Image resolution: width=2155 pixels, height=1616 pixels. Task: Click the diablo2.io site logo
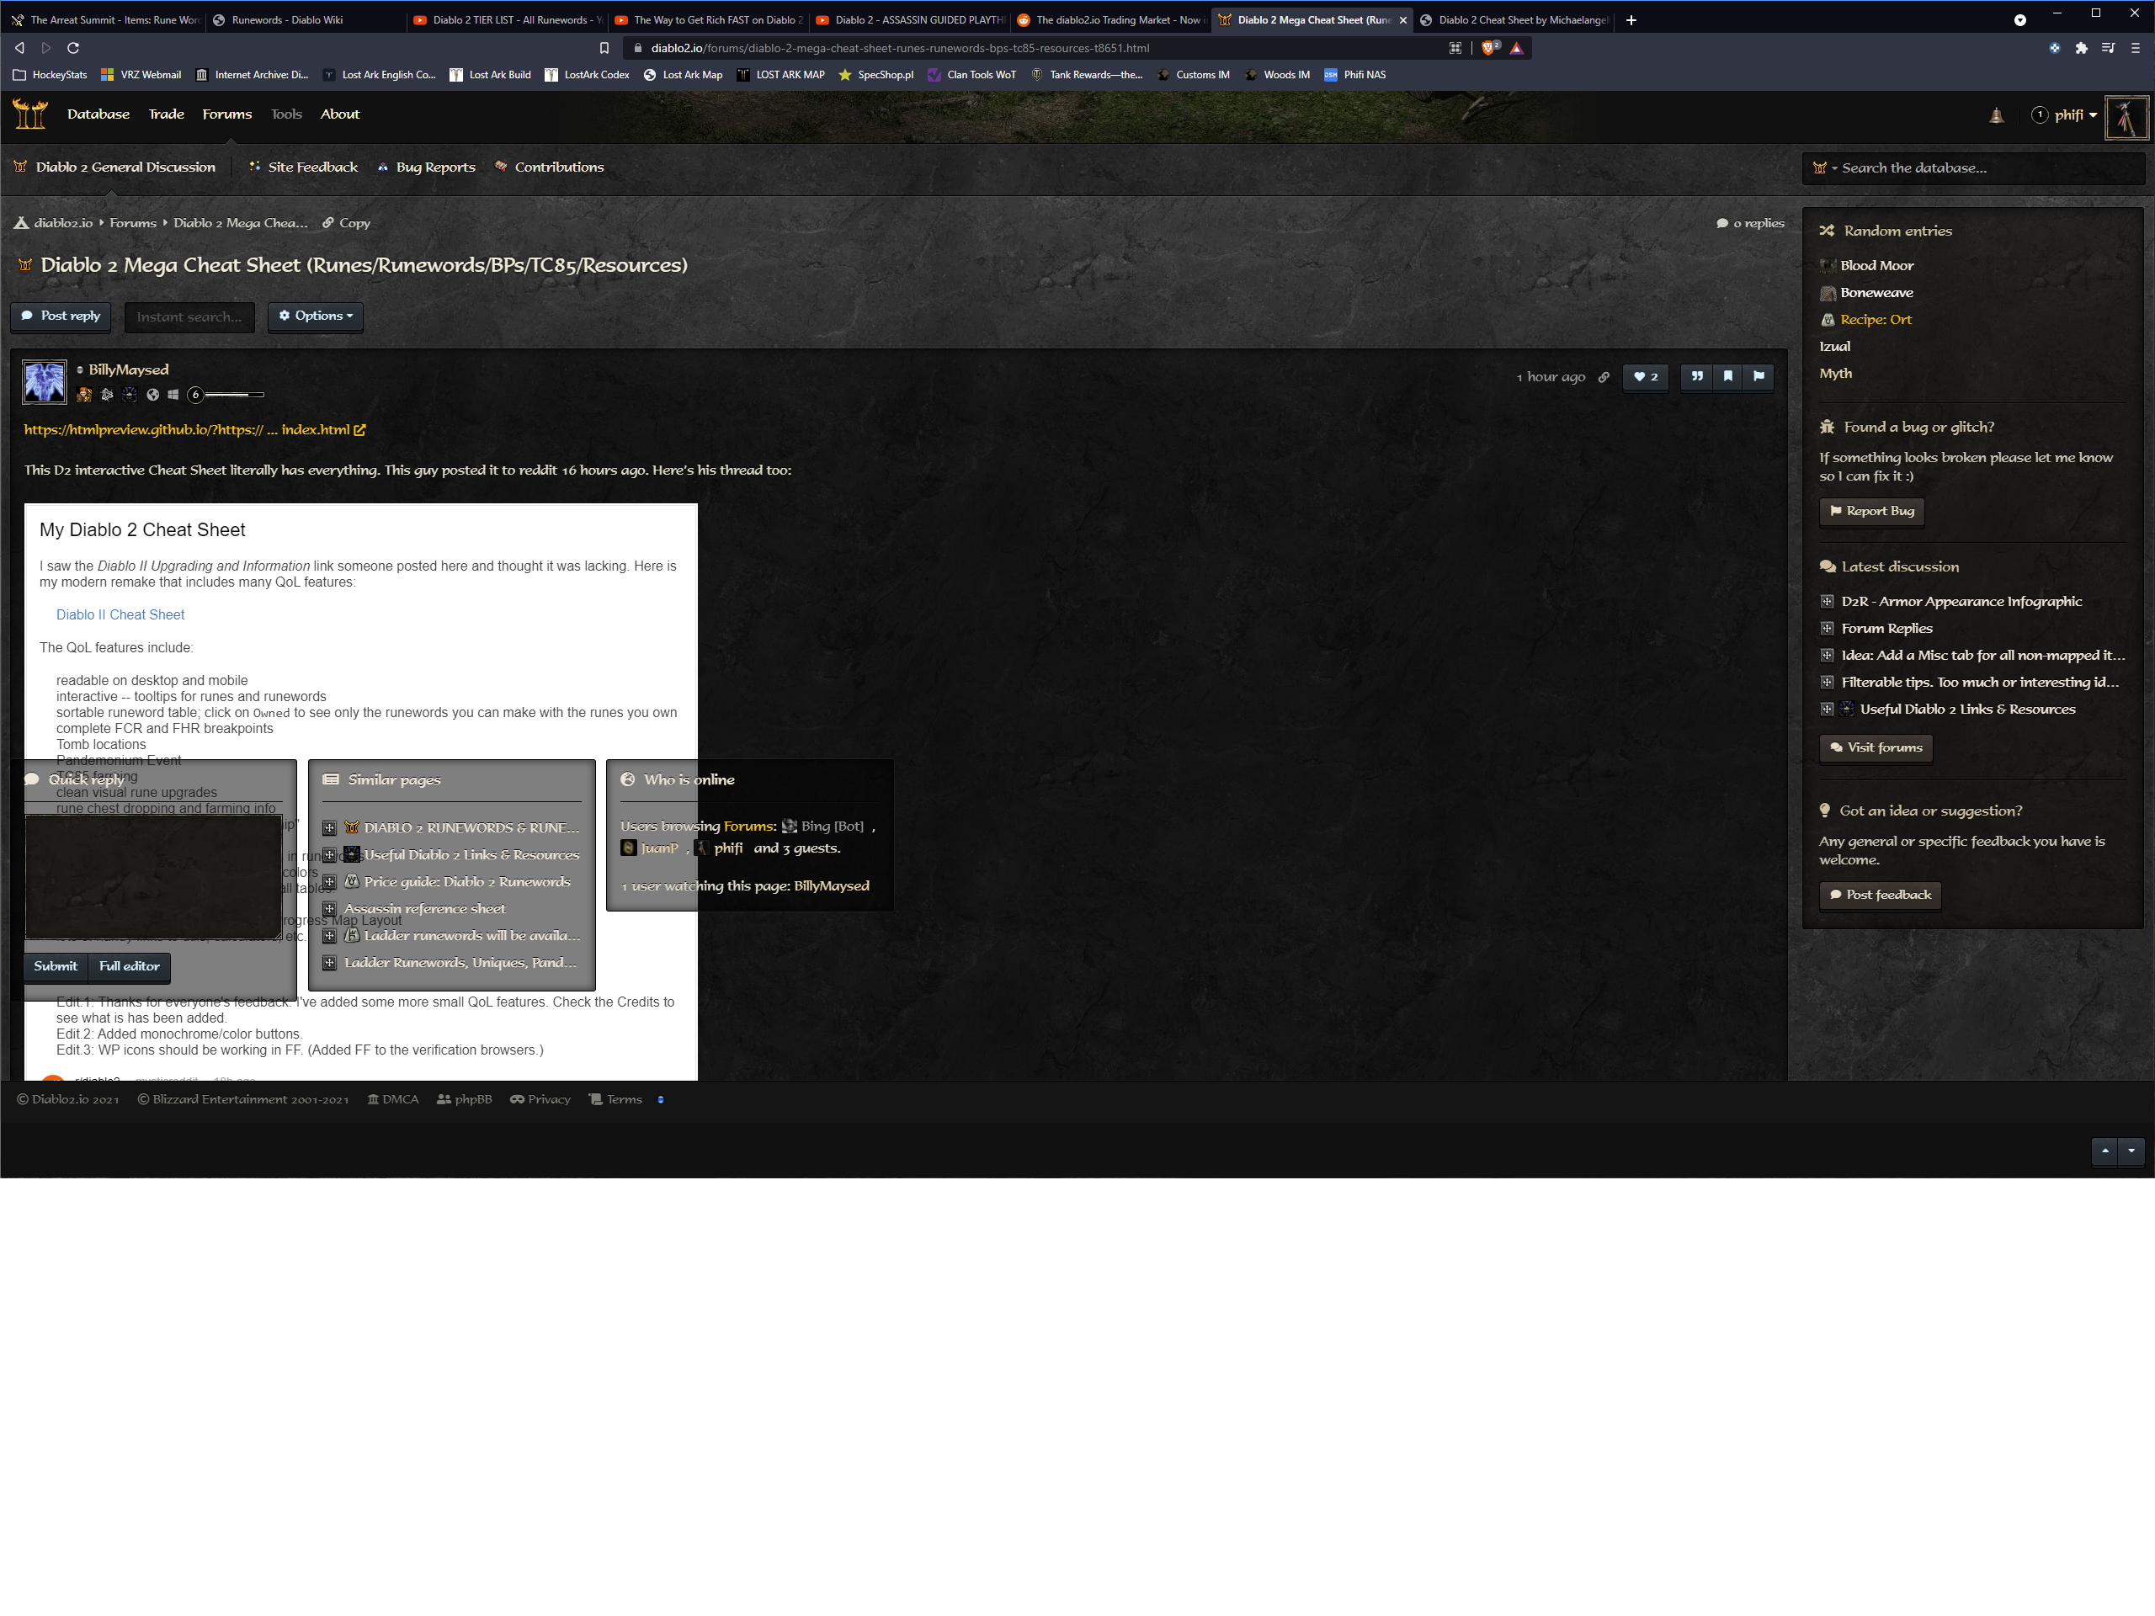click(x=30, y=115)
